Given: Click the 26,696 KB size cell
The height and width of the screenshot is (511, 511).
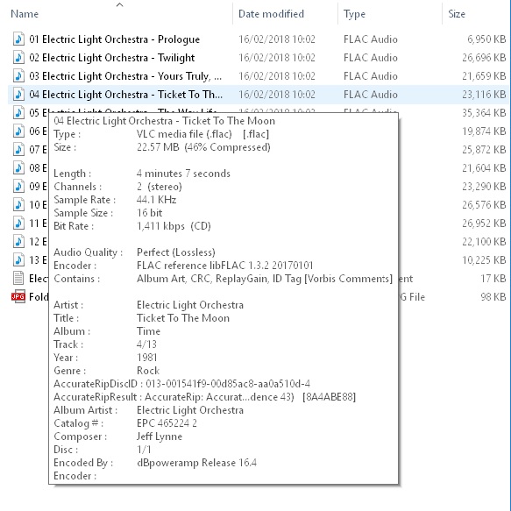Looking at the screenshot, I should 484,57.
